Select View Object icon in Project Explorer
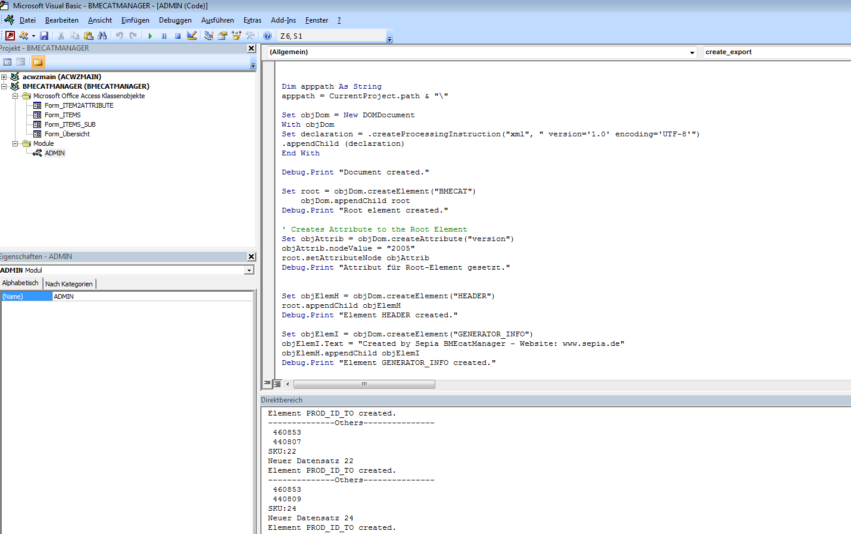Viewport: 851px width, 534px height. pyautogui.click(x=20, y=61)
